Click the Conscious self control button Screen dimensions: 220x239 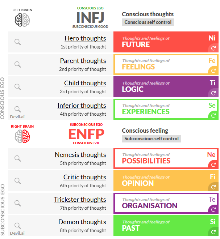(x=148, y=22)
